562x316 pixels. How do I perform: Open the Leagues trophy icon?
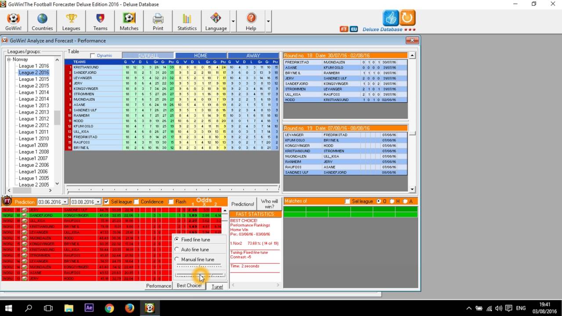(71, 22)
